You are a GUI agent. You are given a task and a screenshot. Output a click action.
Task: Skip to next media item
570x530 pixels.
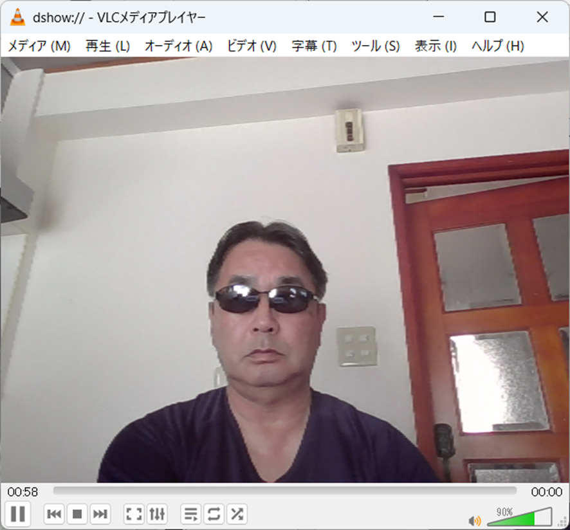(100, 514)
